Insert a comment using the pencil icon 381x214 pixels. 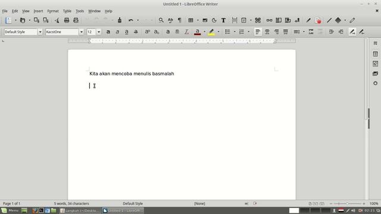click(308, 20)
